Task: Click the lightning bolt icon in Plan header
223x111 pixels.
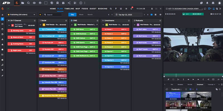Action: click(116, 9)
